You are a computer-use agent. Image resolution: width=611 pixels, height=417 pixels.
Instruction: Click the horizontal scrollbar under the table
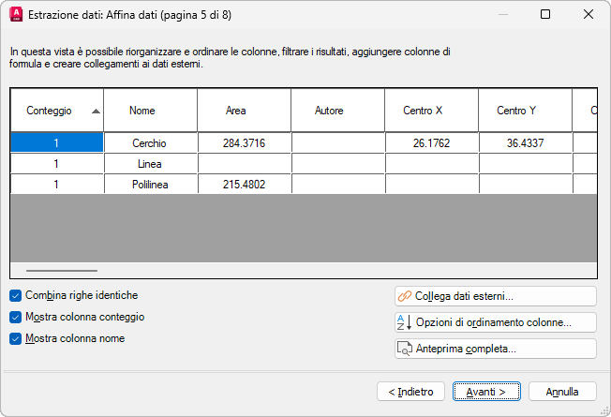click(x=61, y=270)
